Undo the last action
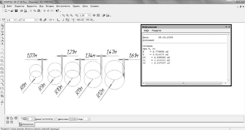Screen dimensions: 245x130 point(44,11)
